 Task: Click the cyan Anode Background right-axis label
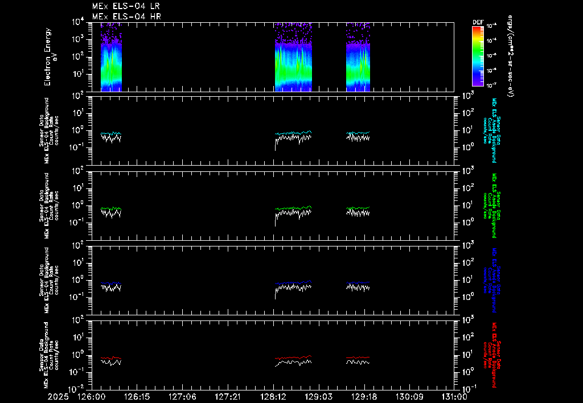point(492,130)
